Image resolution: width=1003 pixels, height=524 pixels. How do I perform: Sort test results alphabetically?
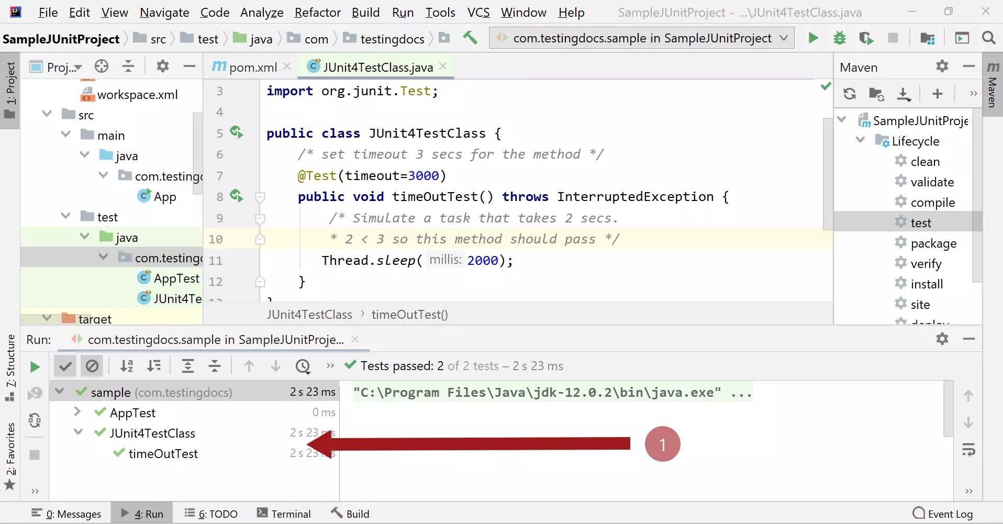127,366
